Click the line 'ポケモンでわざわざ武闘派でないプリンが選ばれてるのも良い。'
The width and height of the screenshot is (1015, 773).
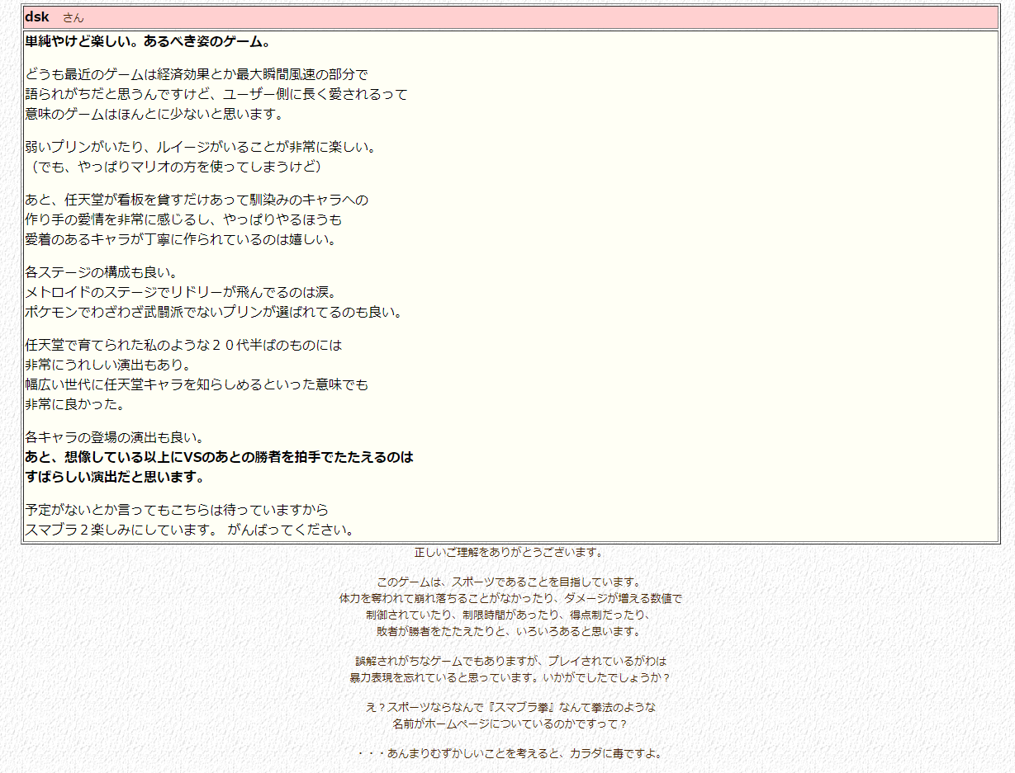213,312
